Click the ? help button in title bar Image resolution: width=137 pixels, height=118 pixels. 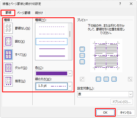click(x=120, y=4)
